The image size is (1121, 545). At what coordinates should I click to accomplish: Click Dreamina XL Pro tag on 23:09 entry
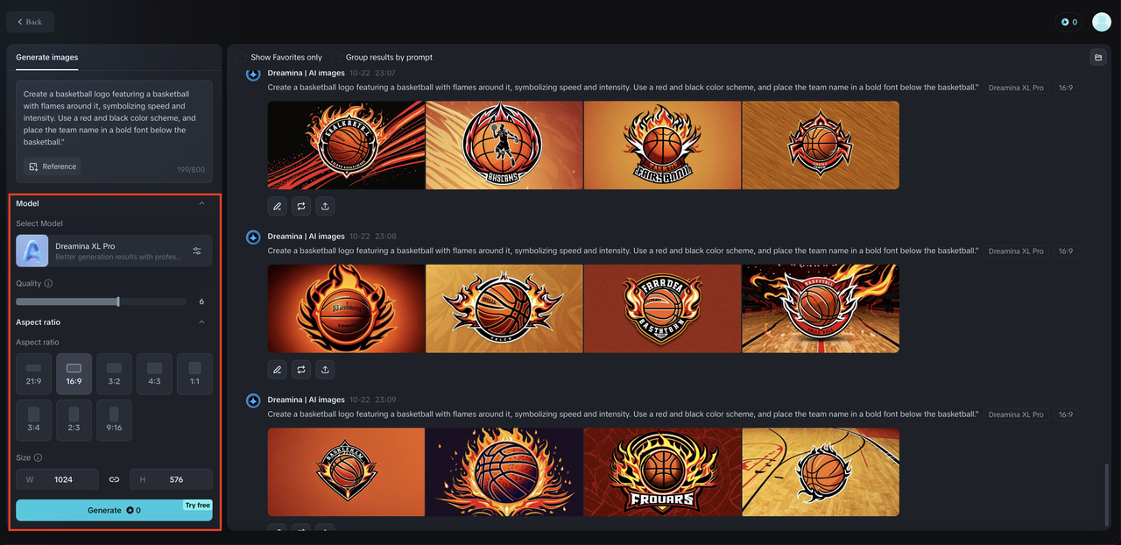click(1016, 414)
